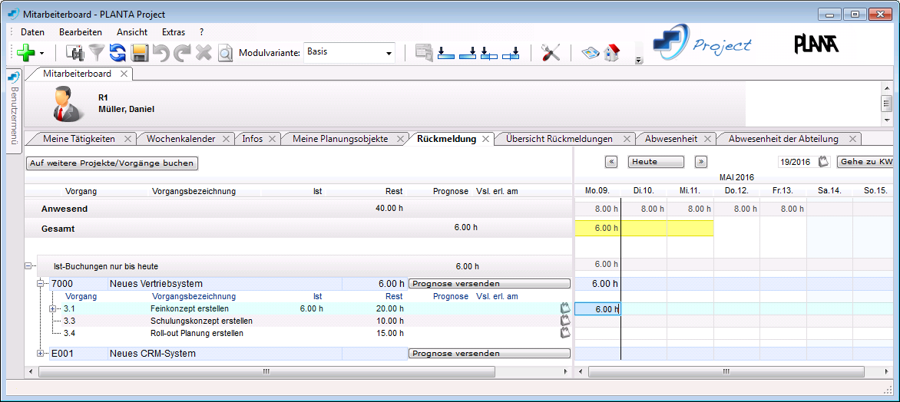Click Prognose versenden for project 7000
Screen dimensions: 900x402
pos(489,283)
